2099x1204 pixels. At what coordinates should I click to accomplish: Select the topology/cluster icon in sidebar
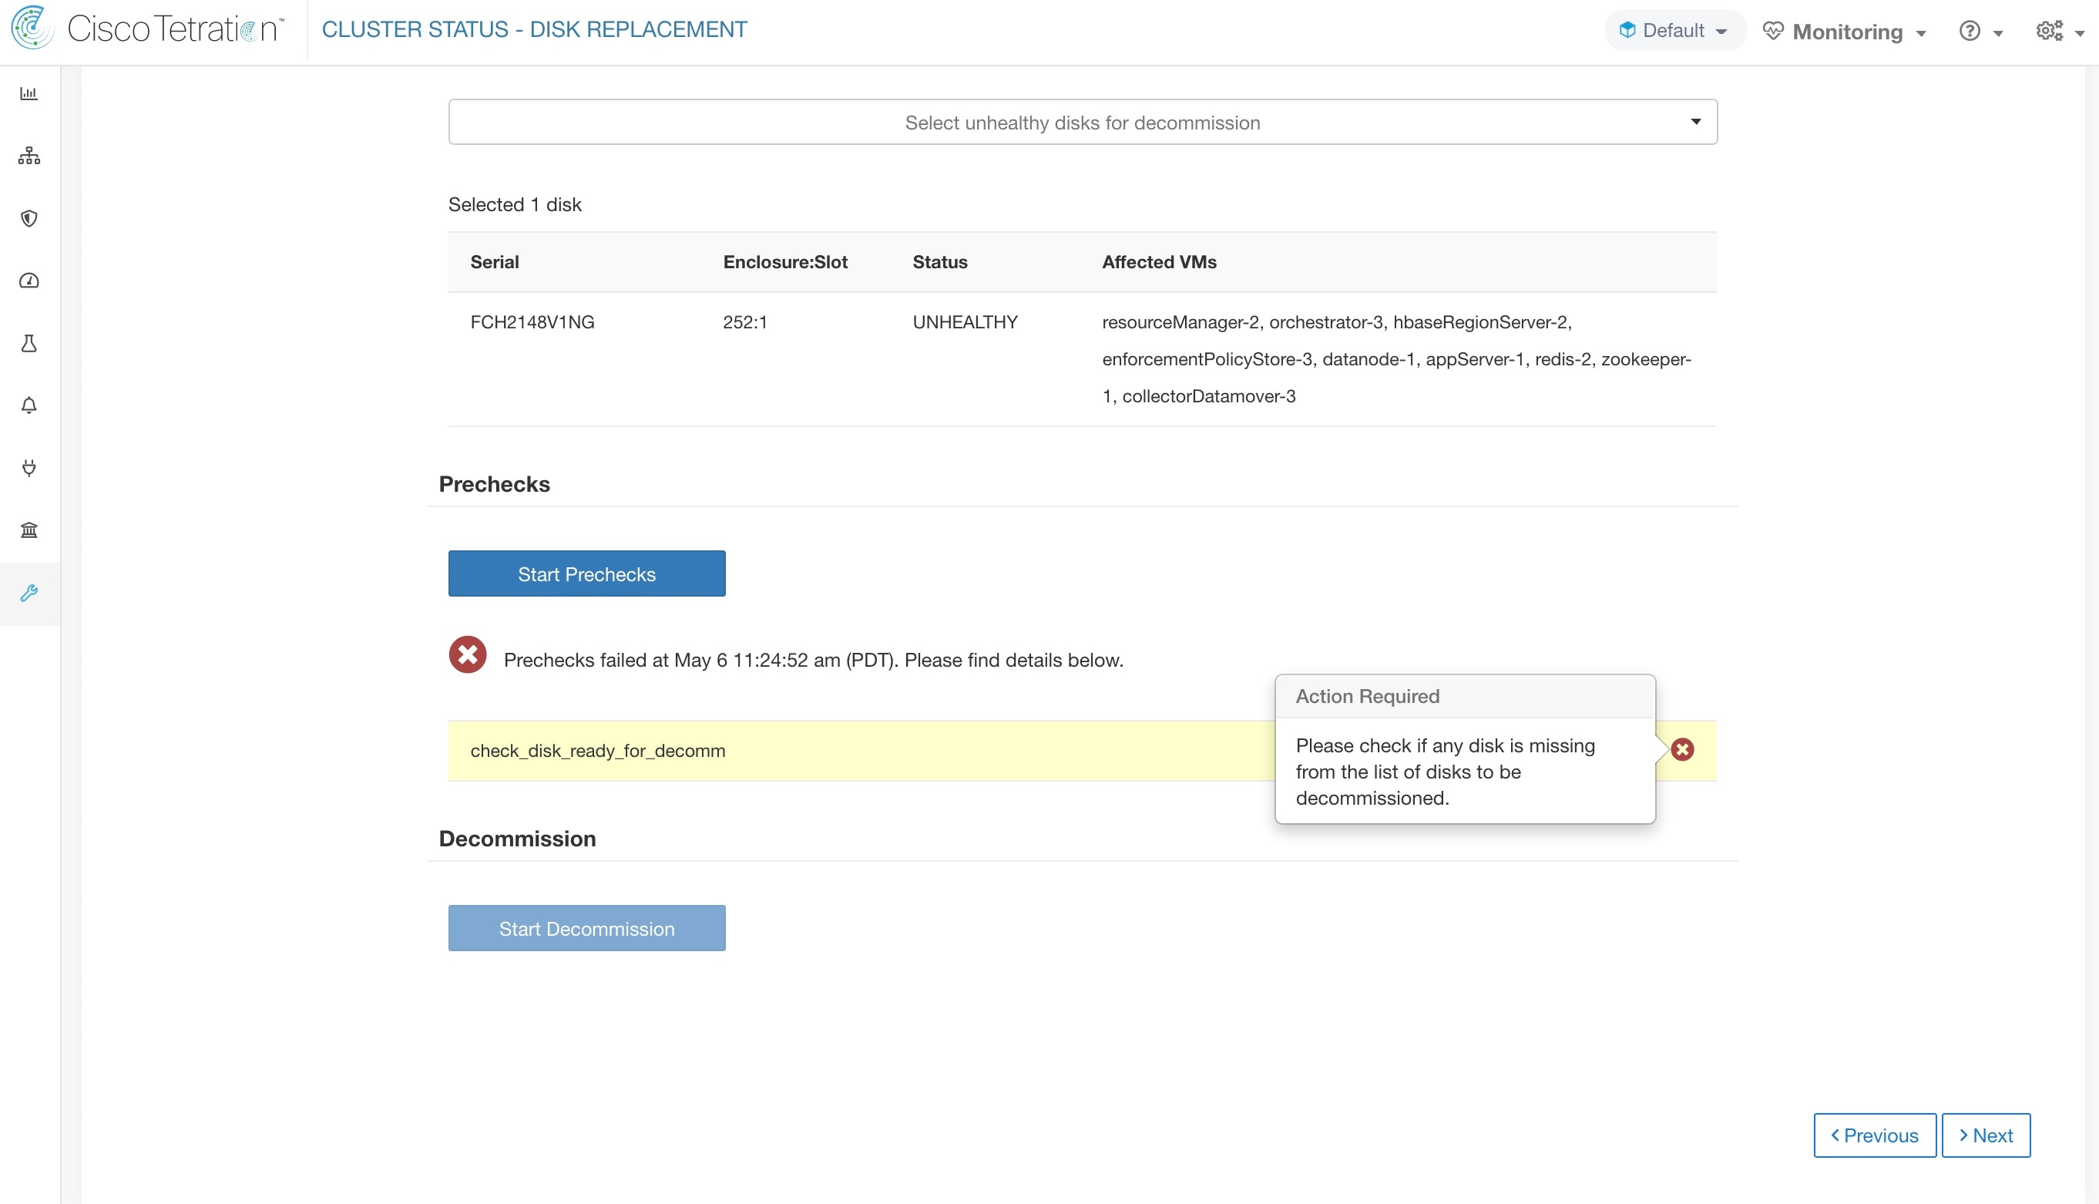[29, 156]
